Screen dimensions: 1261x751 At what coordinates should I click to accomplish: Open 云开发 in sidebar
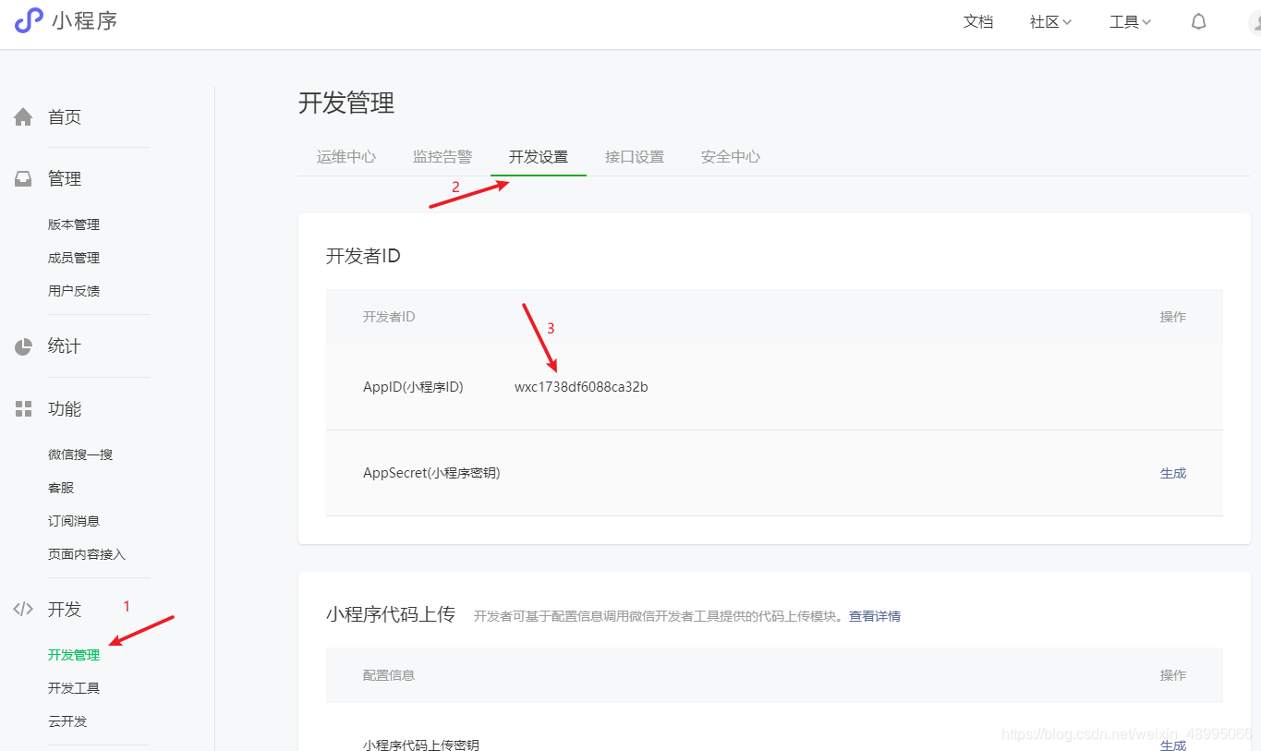(67, 721)
